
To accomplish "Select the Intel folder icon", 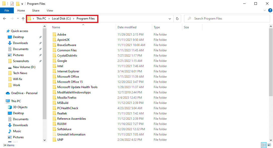I will (54, 66).
